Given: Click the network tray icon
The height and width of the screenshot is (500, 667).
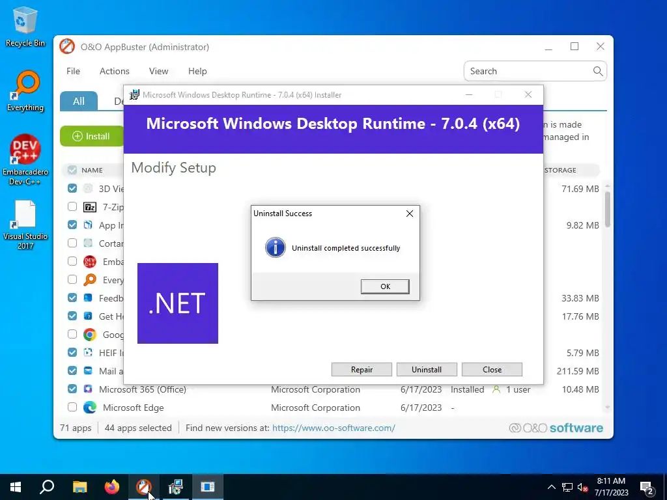Looking at the screenshot, I should tap(567, 487).
